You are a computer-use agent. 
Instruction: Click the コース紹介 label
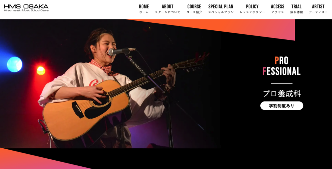coord(194,12)
